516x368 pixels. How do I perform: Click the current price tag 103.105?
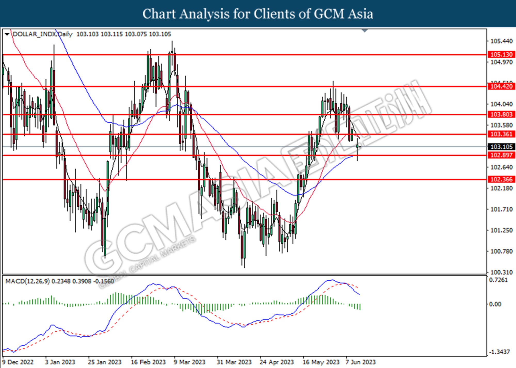(501, 147)
